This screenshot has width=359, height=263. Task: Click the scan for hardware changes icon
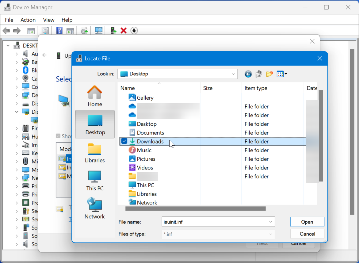pos(99,30)
